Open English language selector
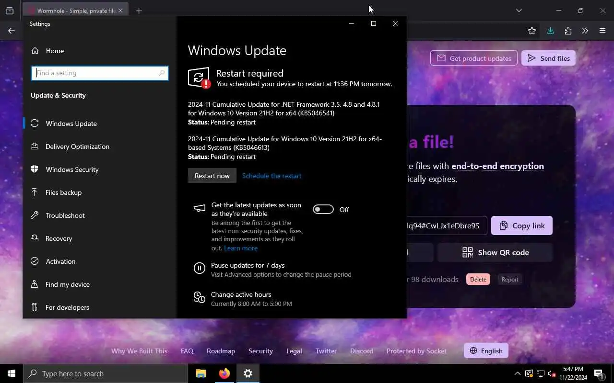The width and height of the screenshot is (614, 383). pyautogui.click(x=486, y=351)
